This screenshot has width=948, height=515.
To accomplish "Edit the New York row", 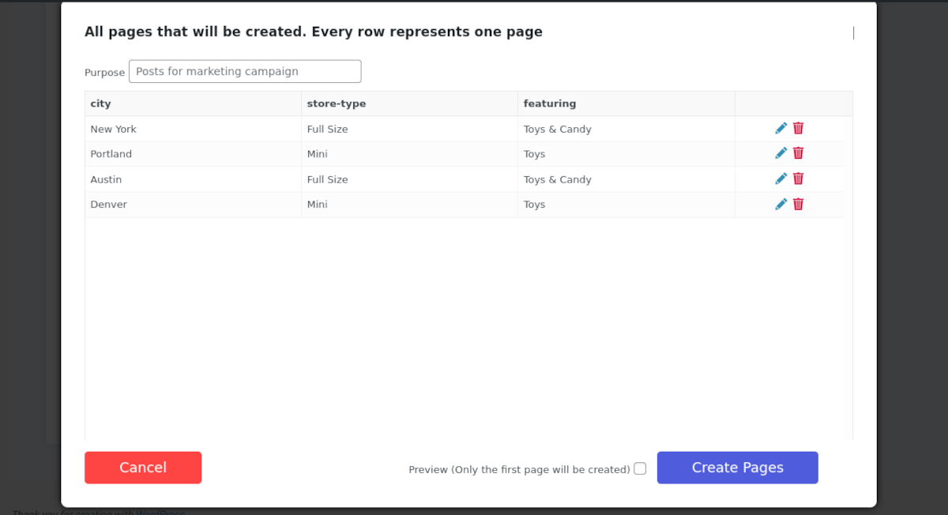I will click(x=781, y=128).
